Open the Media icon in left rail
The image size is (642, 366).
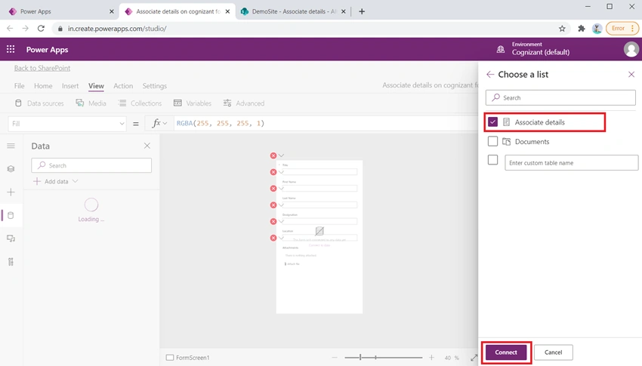tap(11, 238)
